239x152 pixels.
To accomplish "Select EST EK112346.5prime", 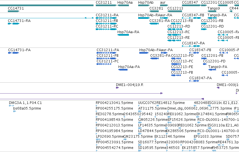I will pos(155,139).
